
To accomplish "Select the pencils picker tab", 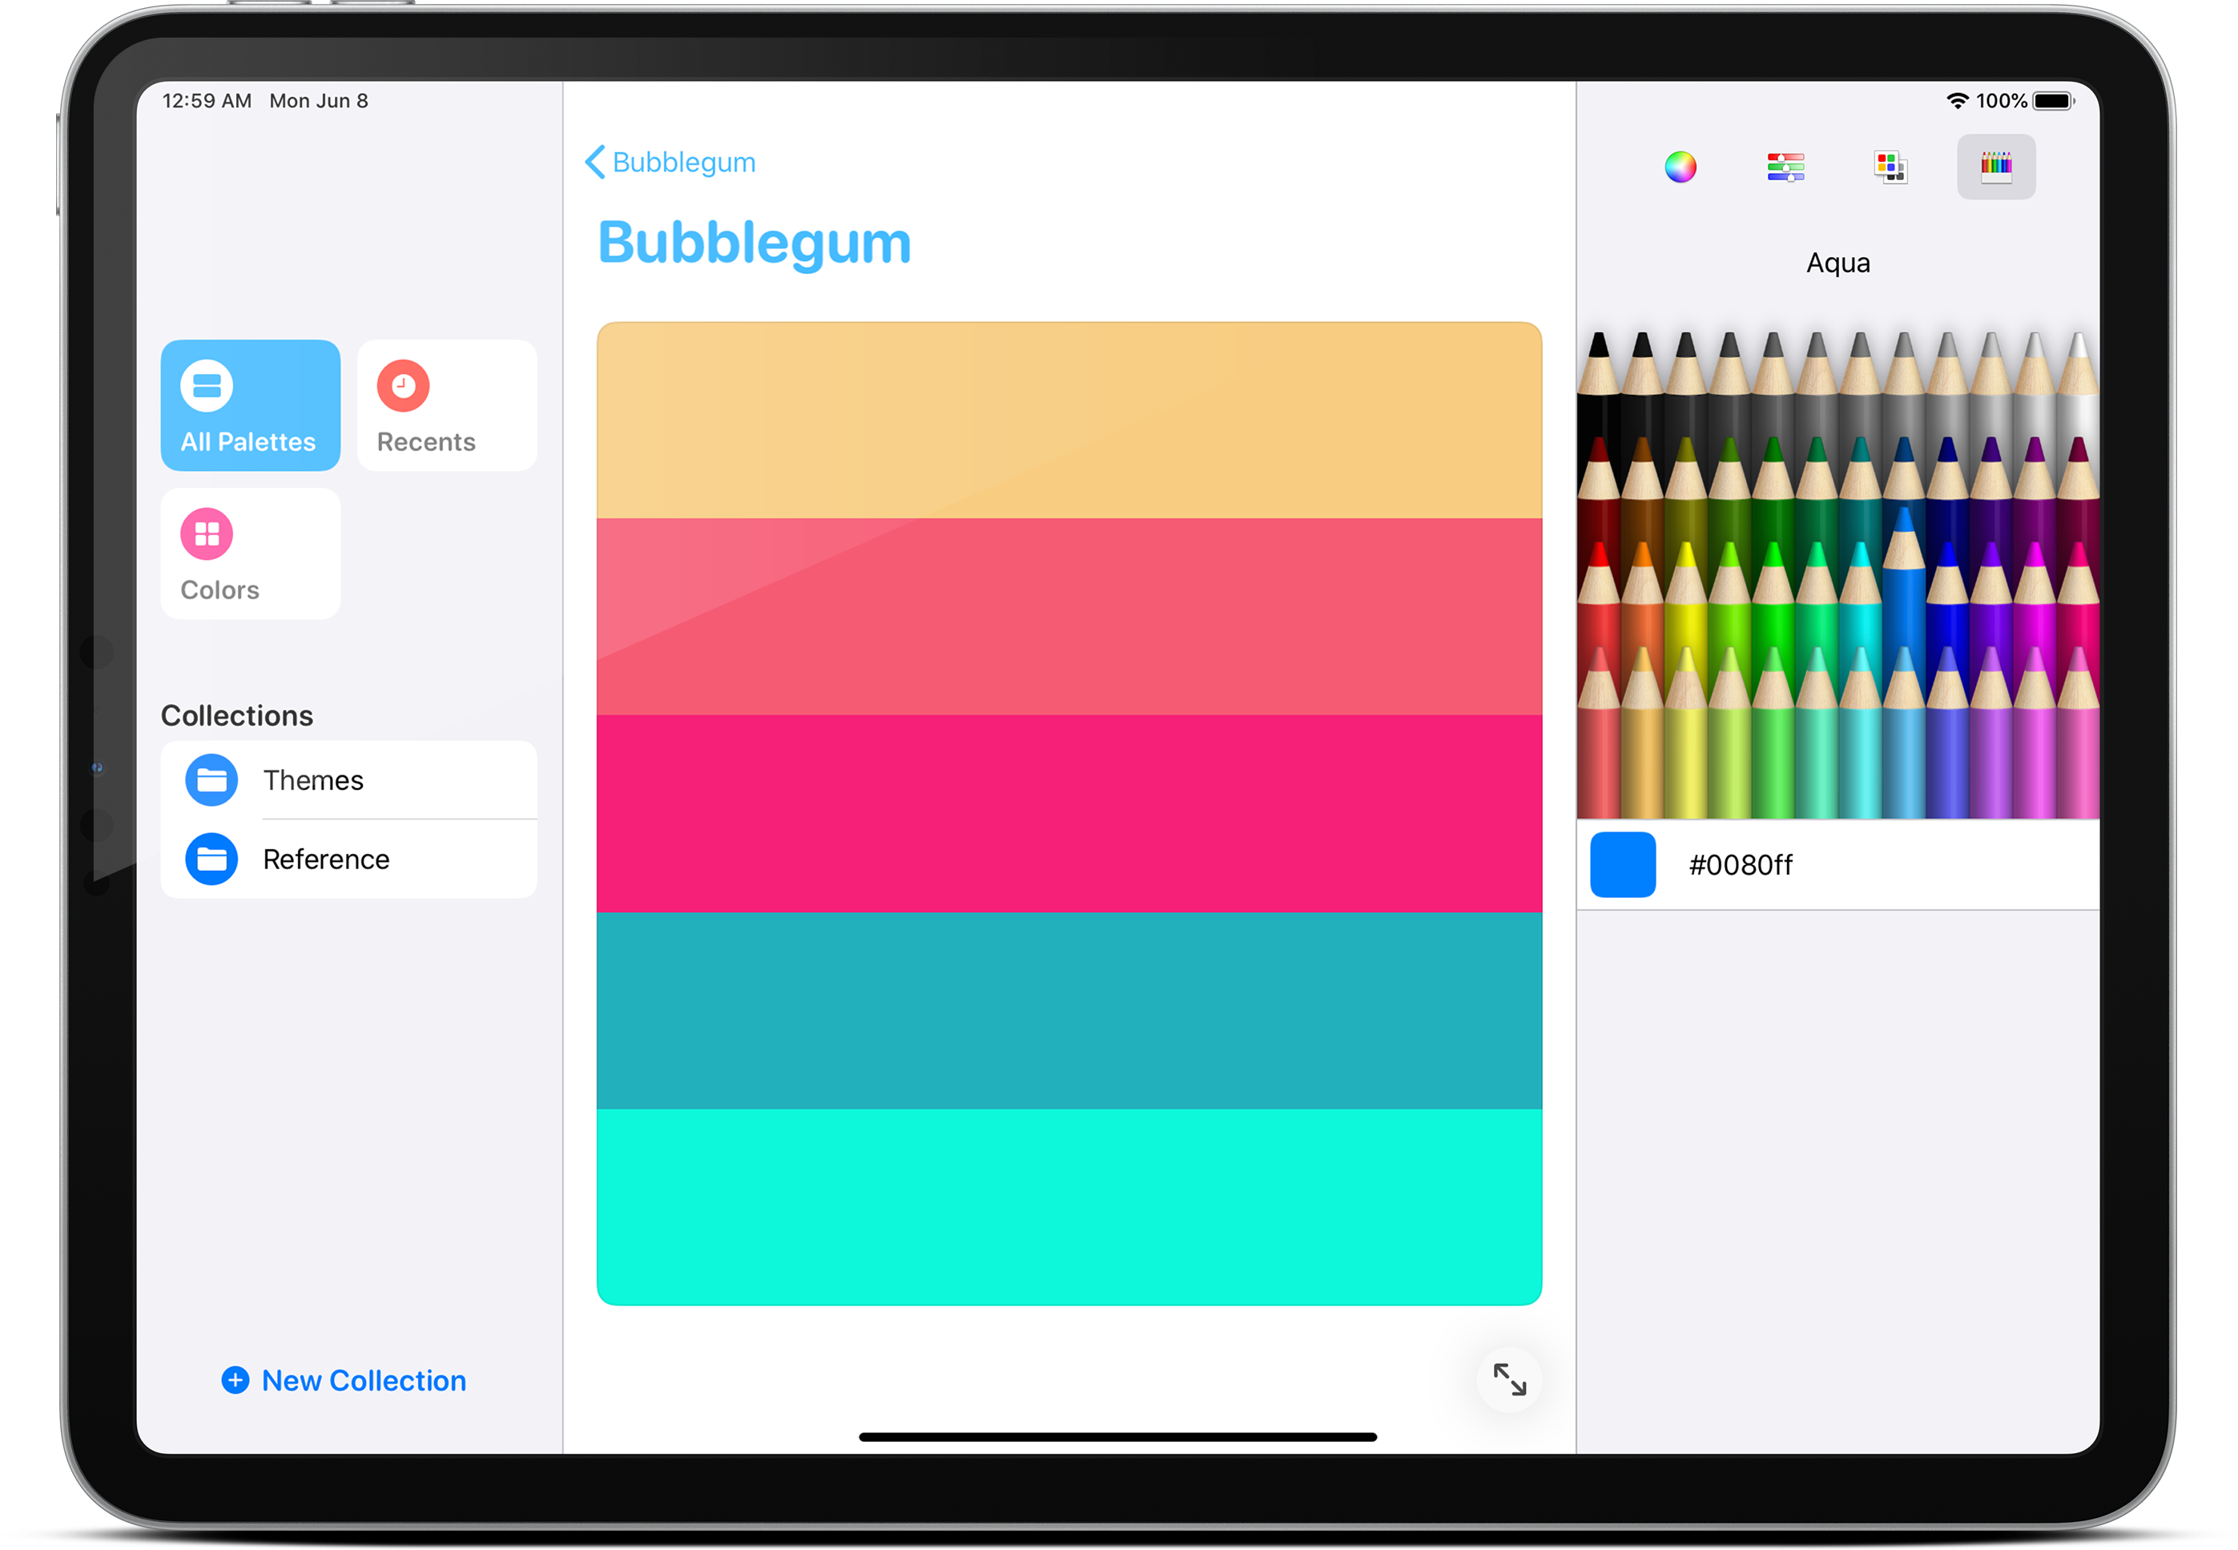I will click(x=1995, y=167).
